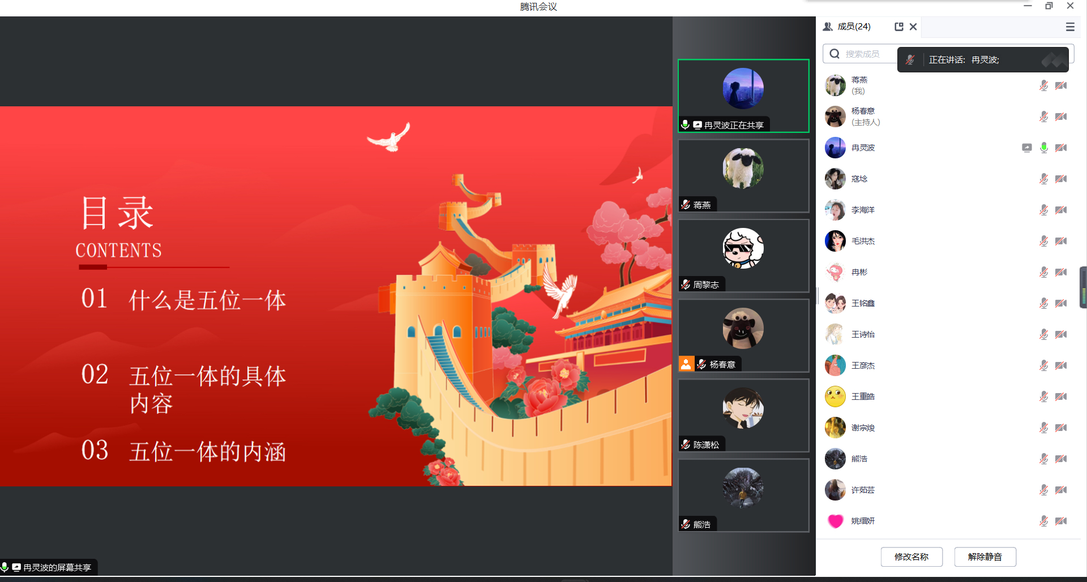The height and width of the screenshot is (582, 1087).
Task: Open the hamburger menu in the top right corner
Action: coord(1069,27)
